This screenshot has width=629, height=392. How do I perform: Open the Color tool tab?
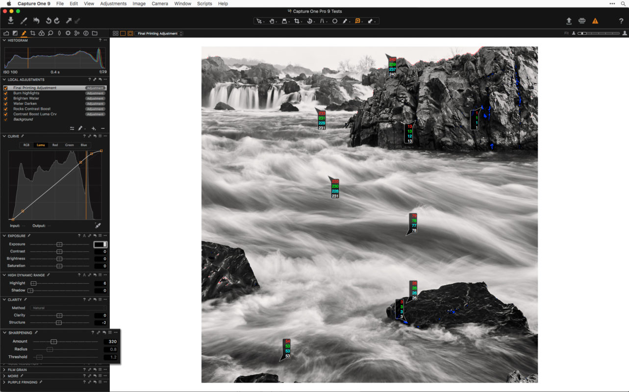click(x=41, y=33)
